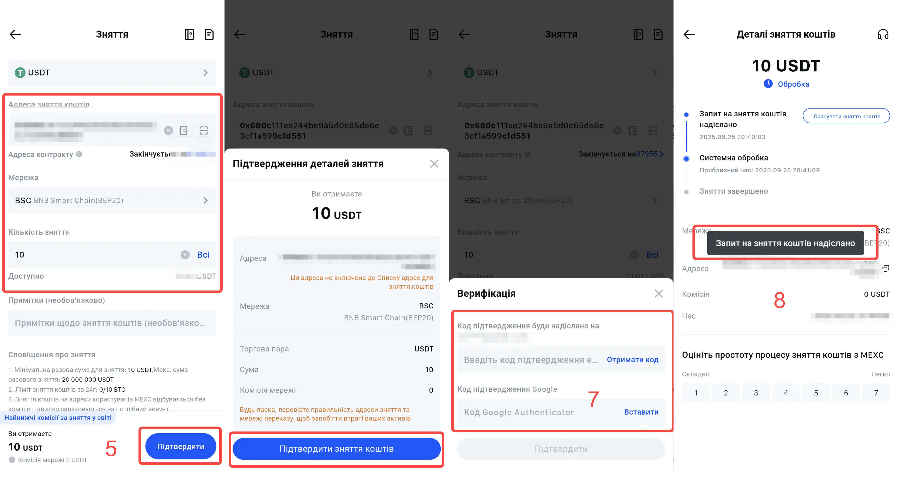
Task: Clear the withdrawal address field on first screen
Action: coord(168,130)
